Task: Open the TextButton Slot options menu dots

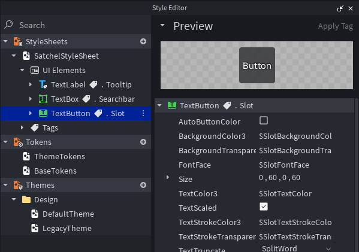Action: tap(143, 113)
